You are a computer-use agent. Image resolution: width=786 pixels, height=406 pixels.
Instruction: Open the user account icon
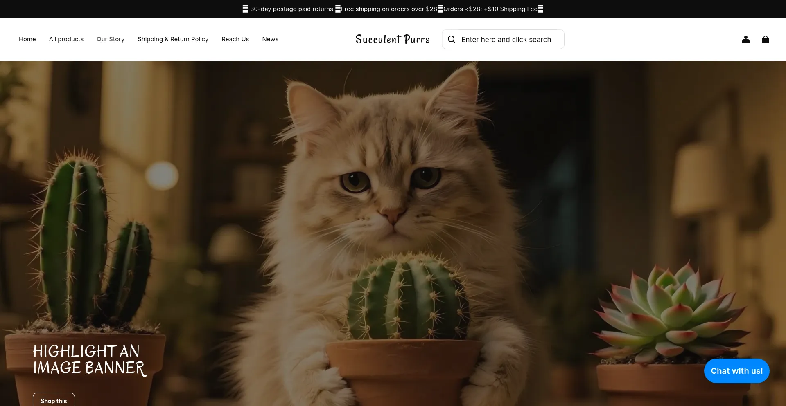point(745,39)
